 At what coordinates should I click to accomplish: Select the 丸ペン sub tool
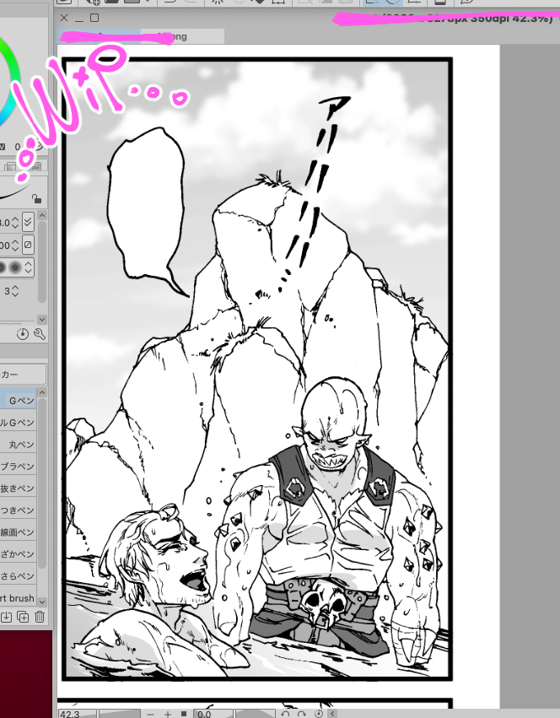[x=19, y=444]
